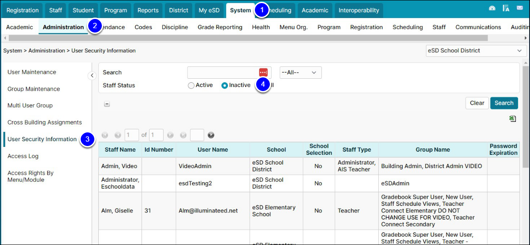Image resolution: width=530 pixels, height=245 pixels.
Task: Sort by the User Name column header
Action: coord(213,150)
